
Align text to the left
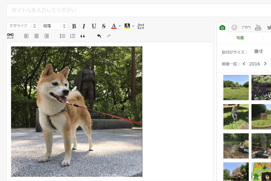point(26,36)
